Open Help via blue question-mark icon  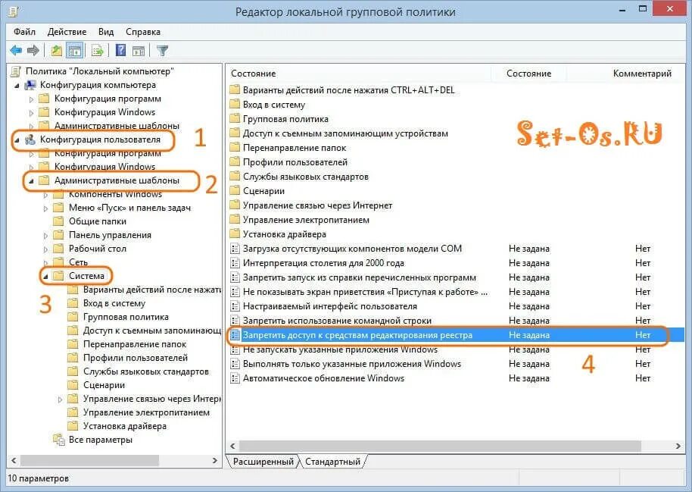pos(120,50)
